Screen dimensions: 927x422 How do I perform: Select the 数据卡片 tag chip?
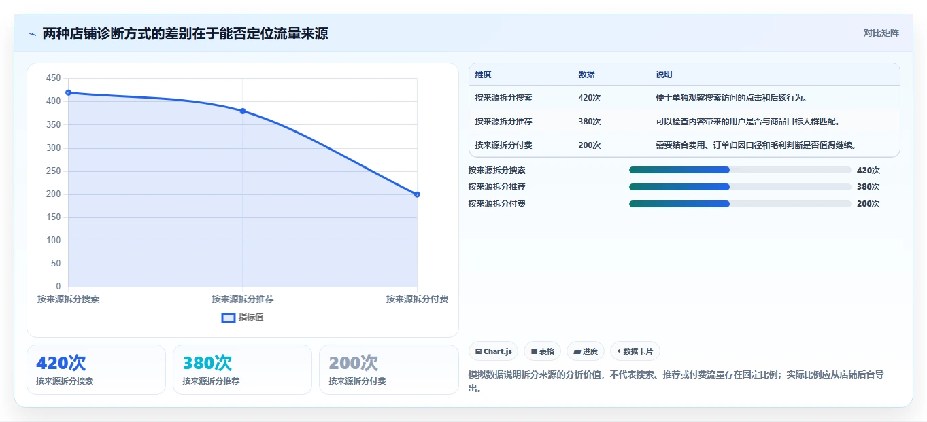click(x=635, y=351)
